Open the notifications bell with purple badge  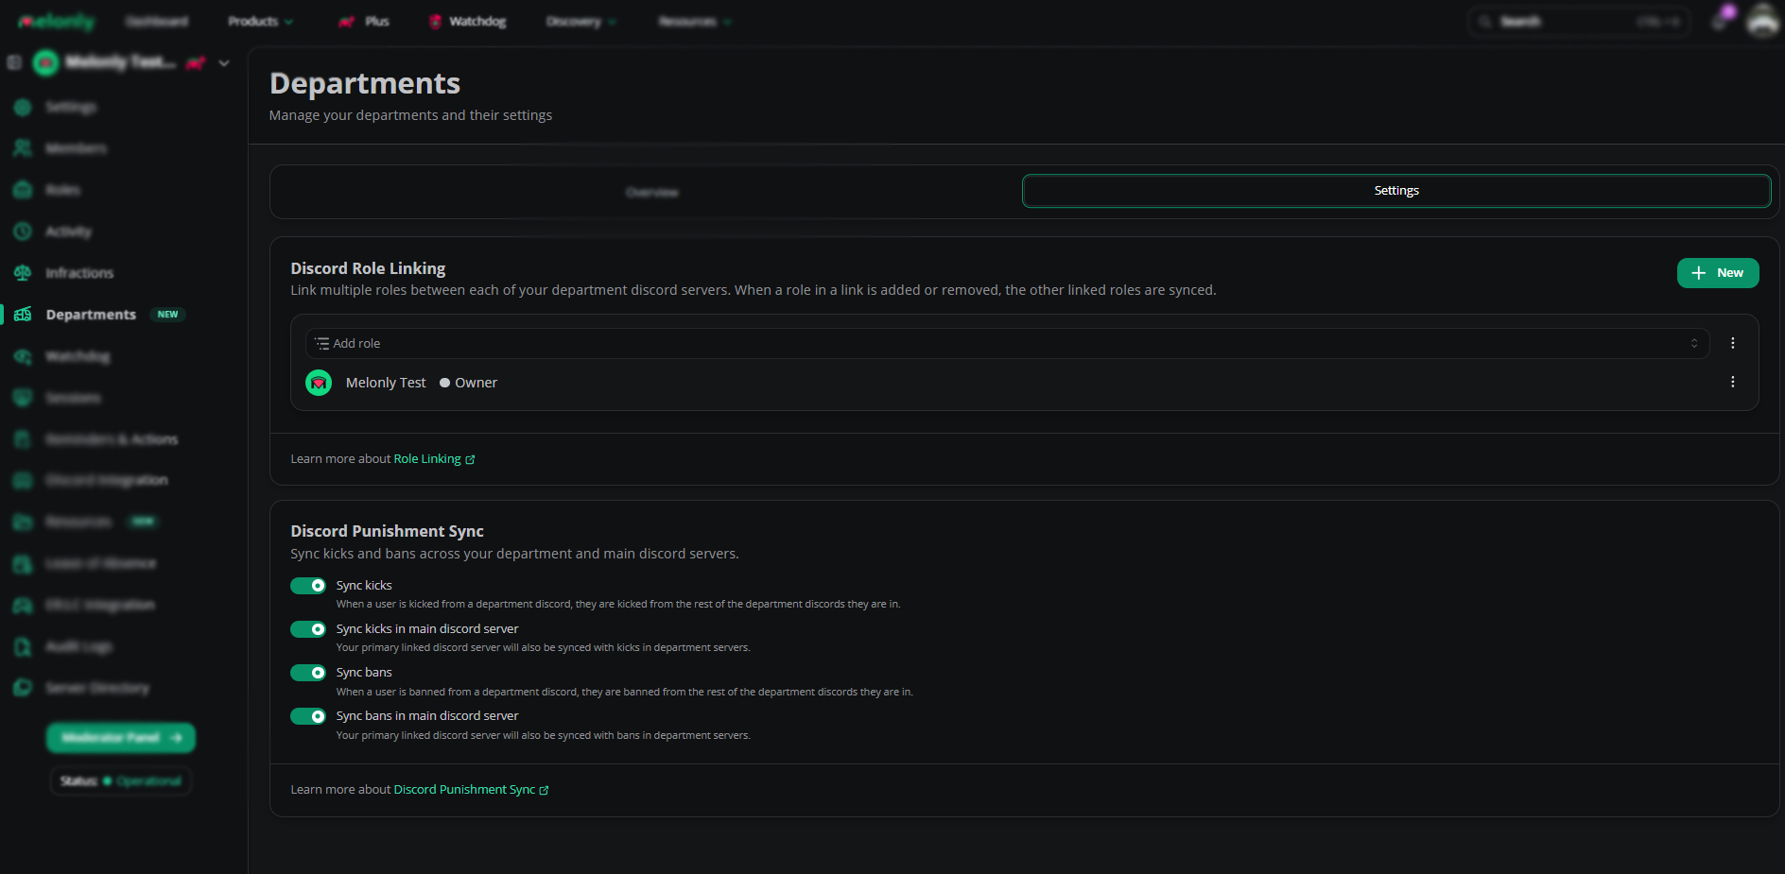(x=1721, y=20)
